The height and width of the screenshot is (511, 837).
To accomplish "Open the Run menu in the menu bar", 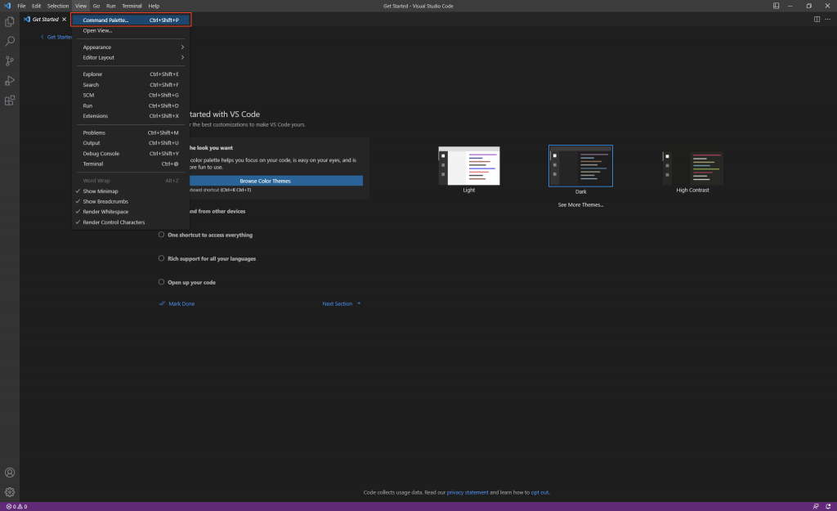I will pyautogui.click(x=110, y=6).
